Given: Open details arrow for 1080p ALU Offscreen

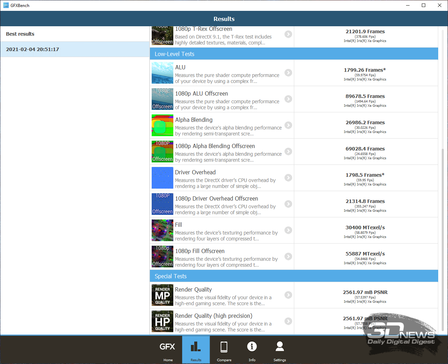Looking at the screenshot, I should (288, 99).
